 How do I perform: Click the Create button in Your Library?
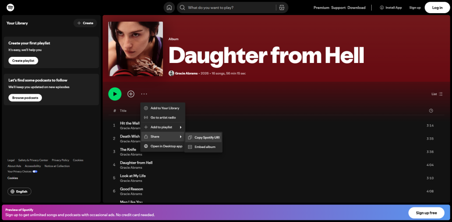coord(85,23)
